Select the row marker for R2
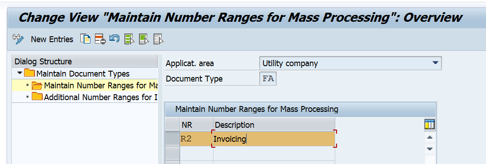 172,139
